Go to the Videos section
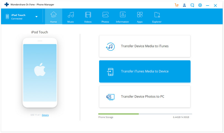The image size is (224, 133). pyautogui.click(x=88, y=17)
